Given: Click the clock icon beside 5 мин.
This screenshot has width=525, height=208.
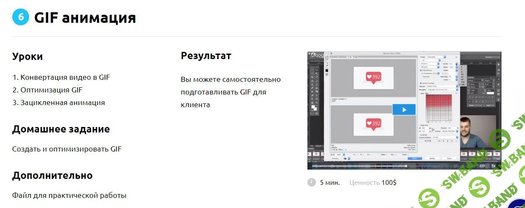Looking at the screenshot, I should tap(312, 182).
